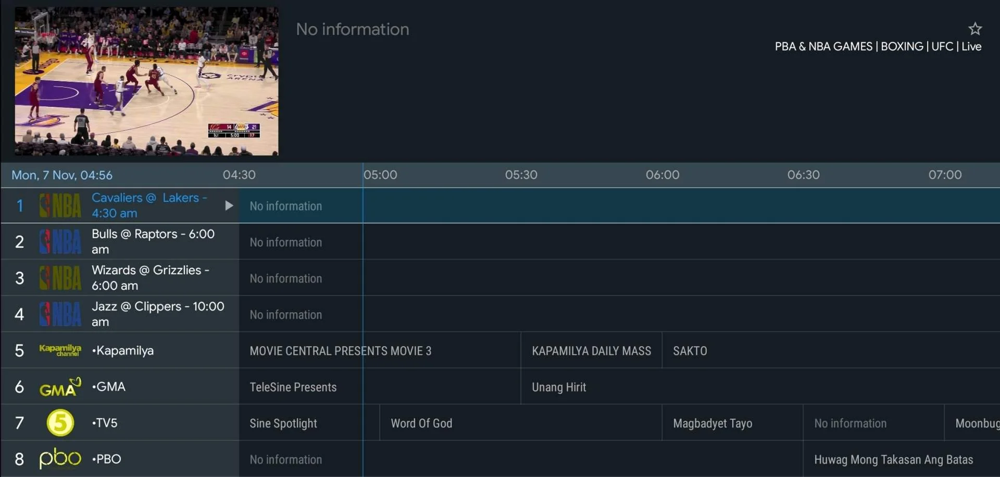The image size is (1000, 477).
Task: Select the •PBO channel name
Action: click(x=107, y=459)
